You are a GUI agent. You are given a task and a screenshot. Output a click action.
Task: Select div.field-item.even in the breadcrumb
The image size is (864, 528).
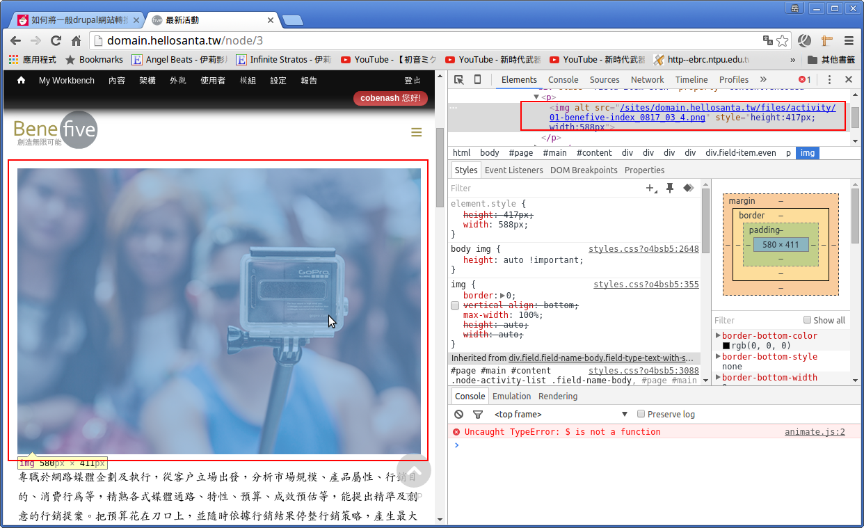(x=741, y=153)
